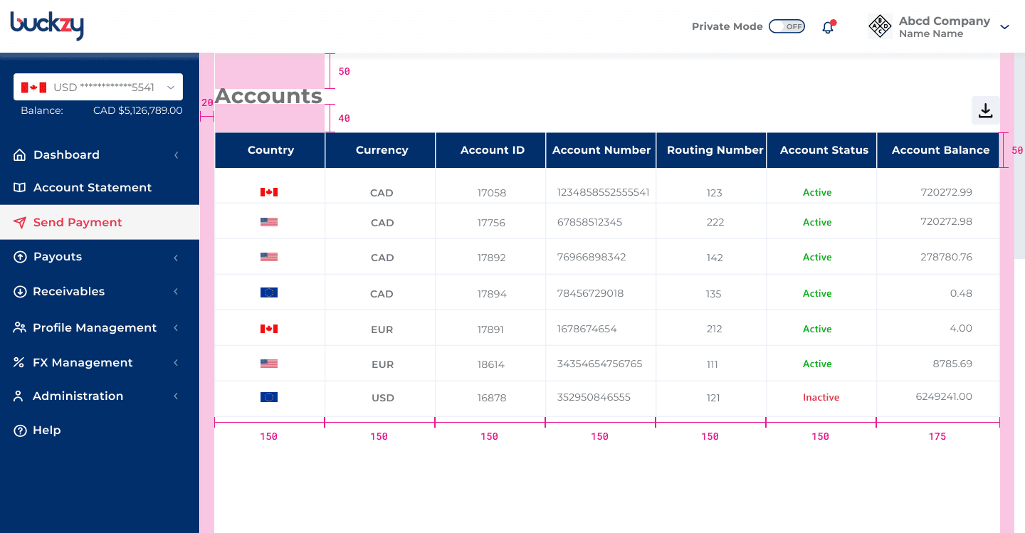Click the Receivables download-circle icon
1025x533 pixels.
tap(20, 292)
